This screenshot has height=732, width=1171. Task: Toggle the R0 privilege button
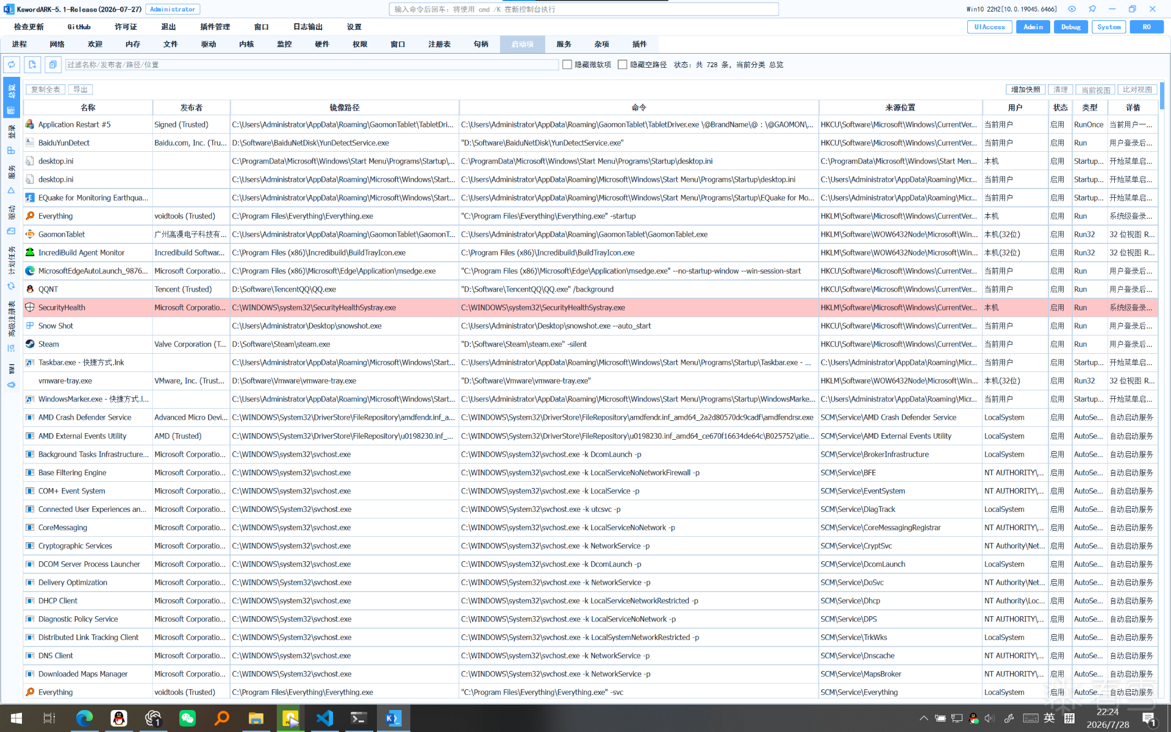pos(1147,27)
